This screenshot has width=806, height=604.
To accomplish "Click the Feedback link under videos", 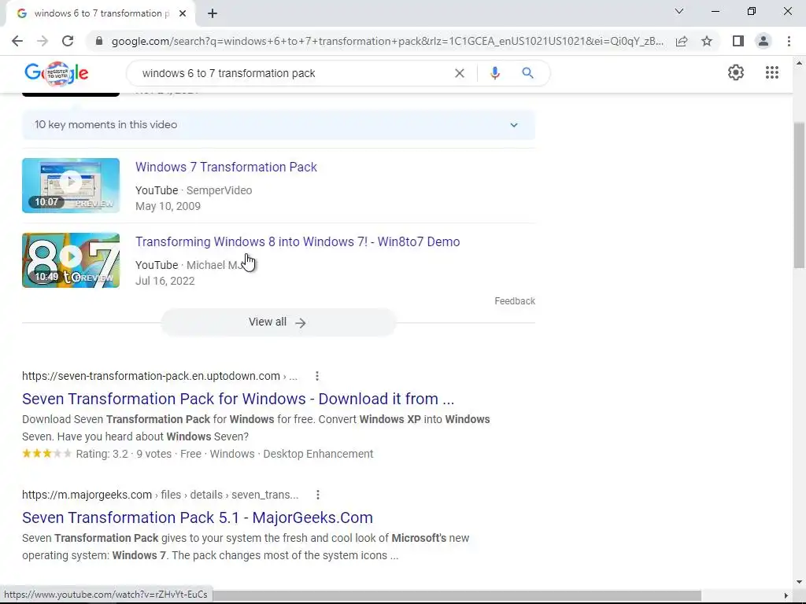I will 515,301.
